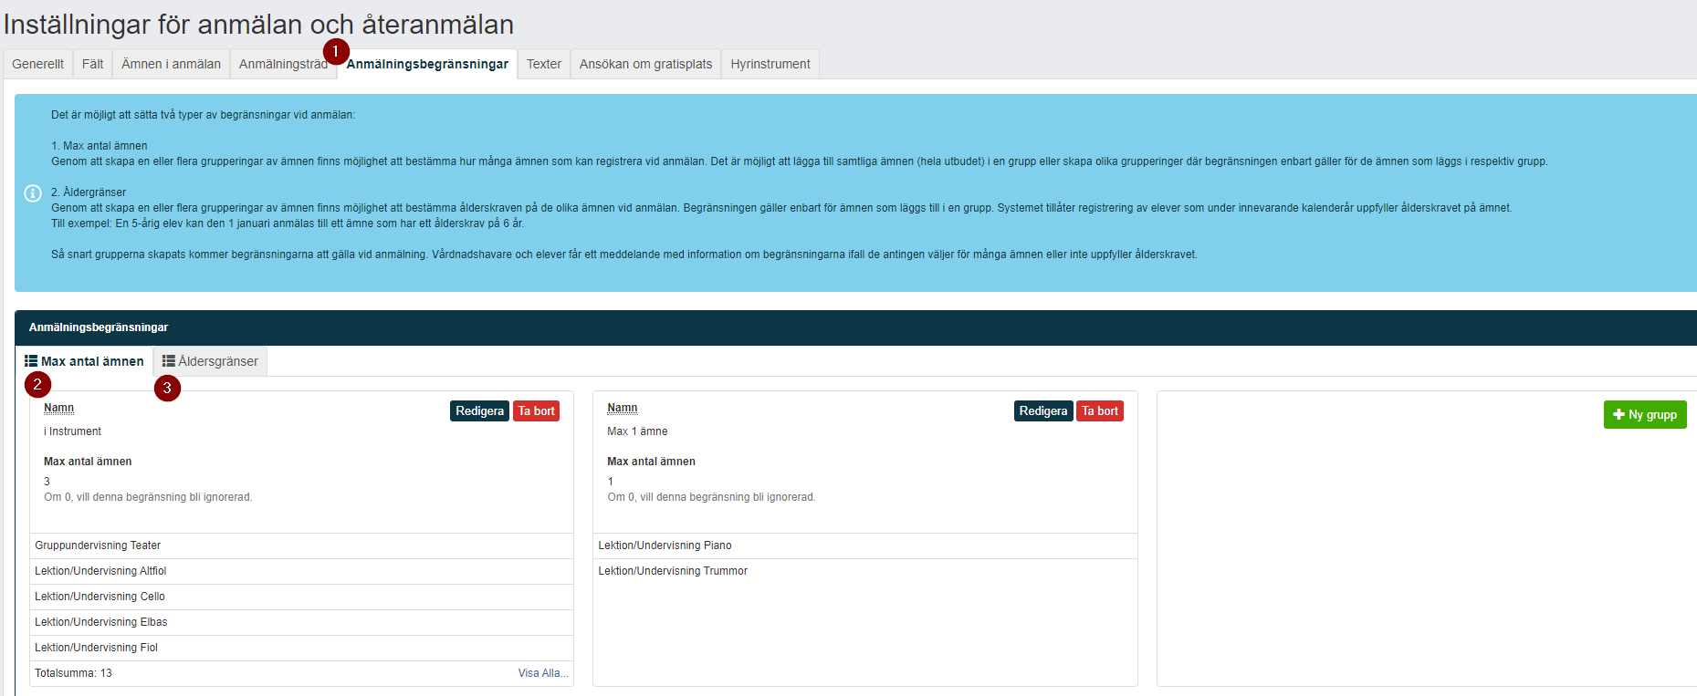Click the list icon beside Åldersgränser

coord(169,361)
